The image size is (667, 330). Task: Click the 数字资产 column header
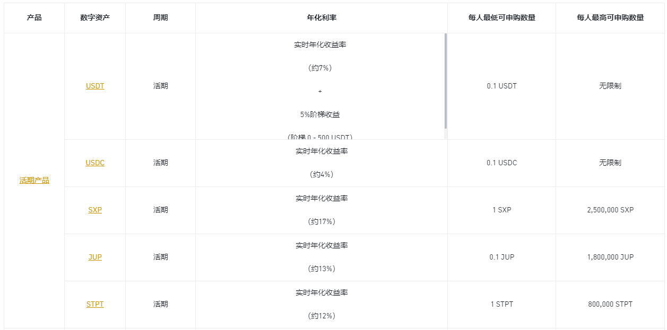(95, 17)
